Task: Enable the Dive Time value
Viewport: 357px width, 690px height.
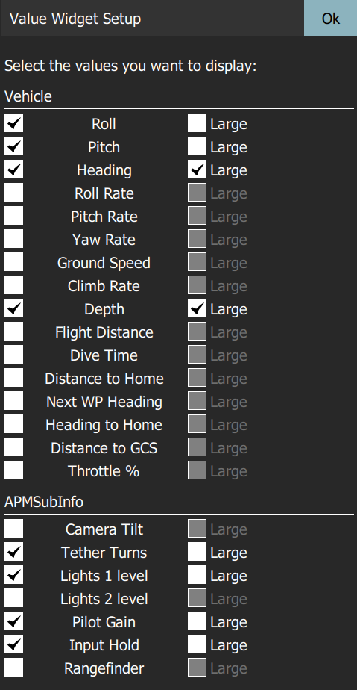Action: [13, 355]
